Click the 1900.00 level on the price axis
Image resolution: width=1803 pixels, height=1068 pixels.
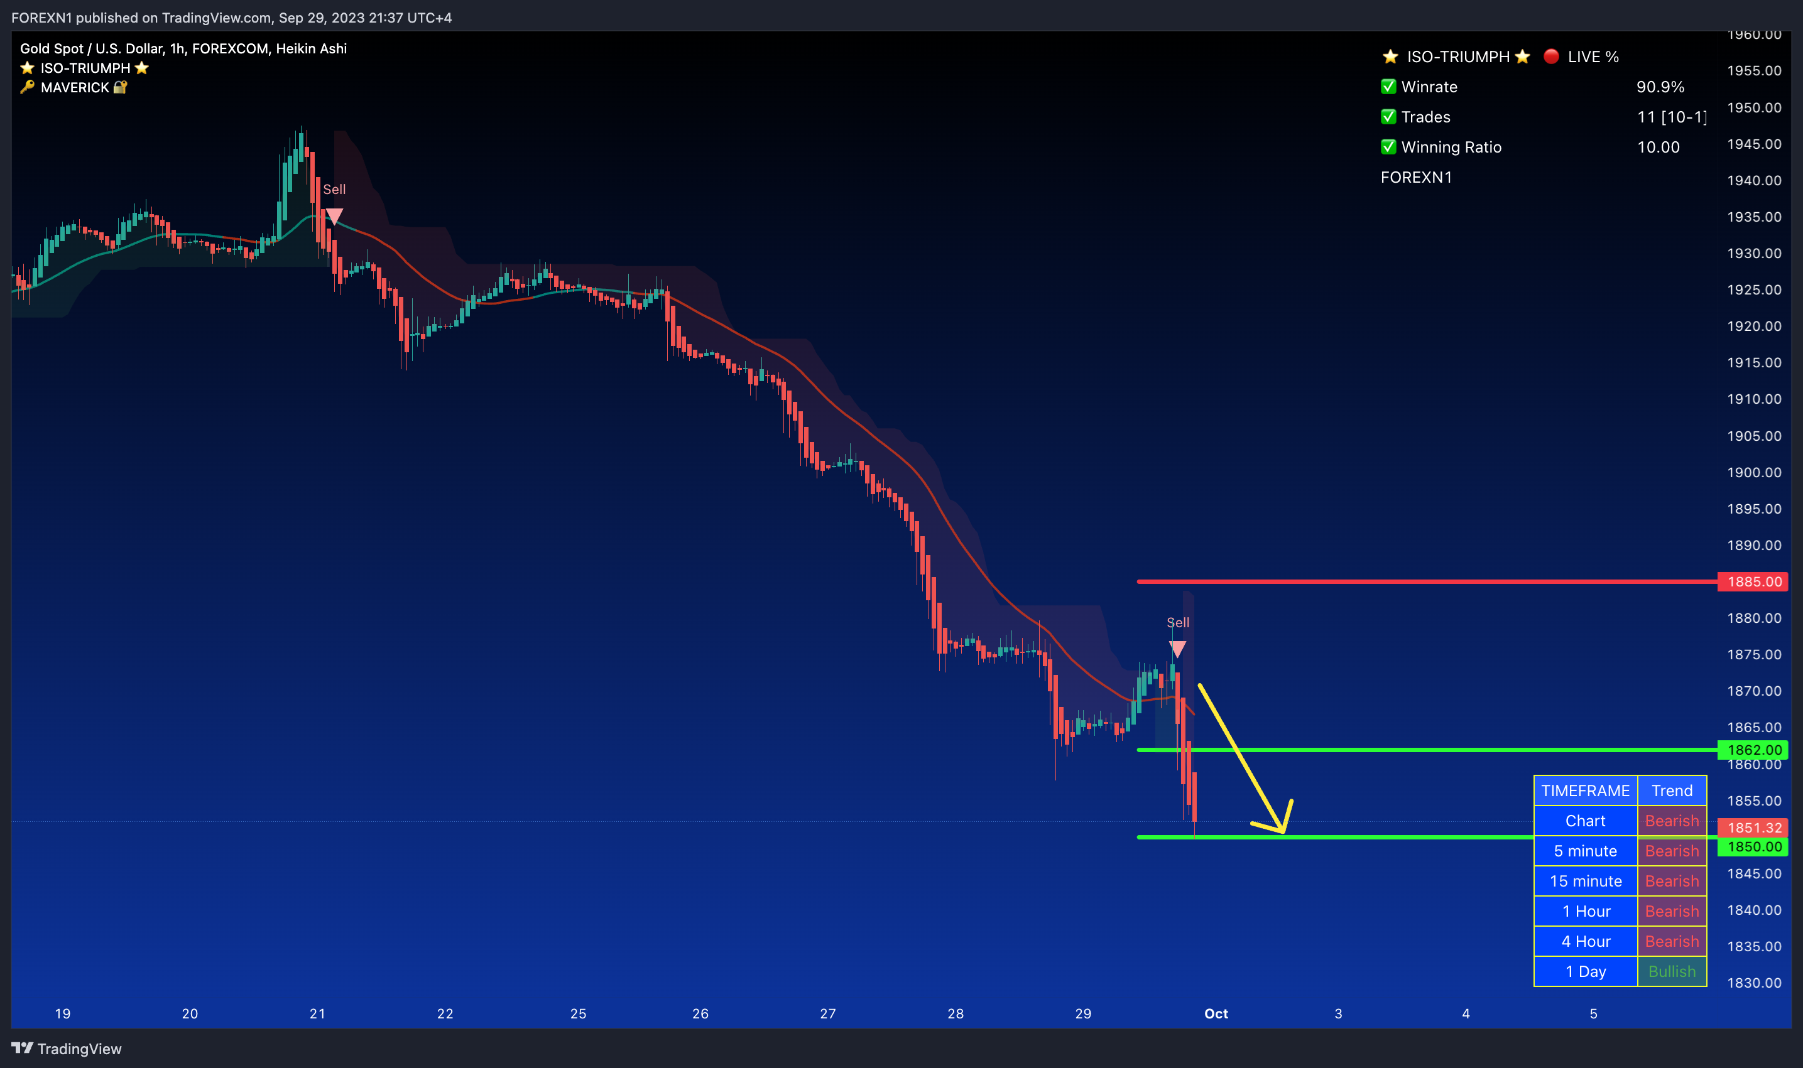[1754, 472]
